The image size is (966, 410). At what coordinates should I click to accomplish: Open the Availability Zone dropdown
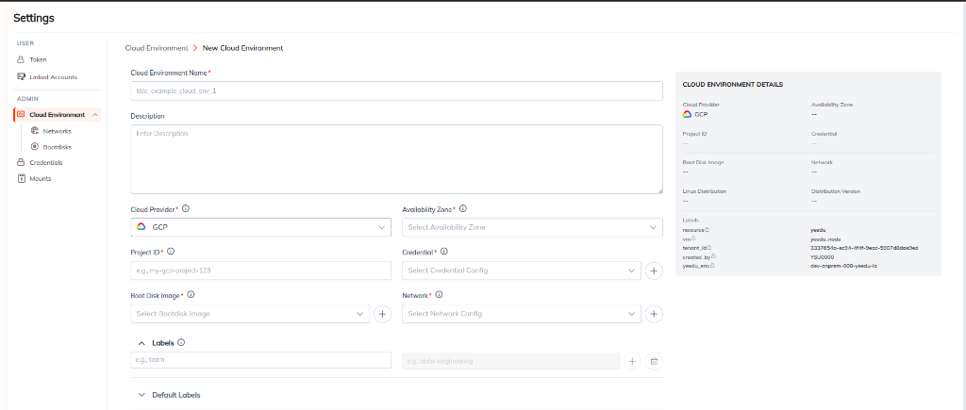point(532,227)
